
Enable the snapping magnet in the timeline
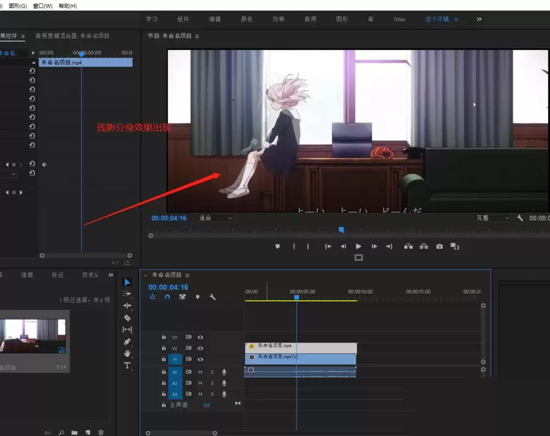[x=167, y=296]
